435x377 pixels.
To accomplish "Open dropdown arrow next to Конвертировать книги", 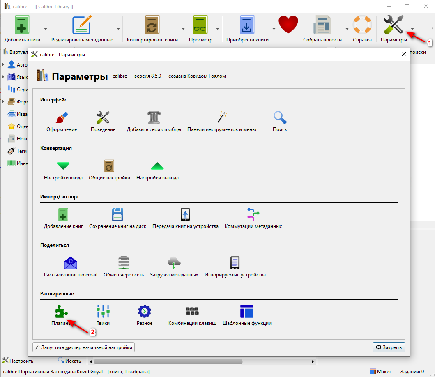I will [184, 29].
